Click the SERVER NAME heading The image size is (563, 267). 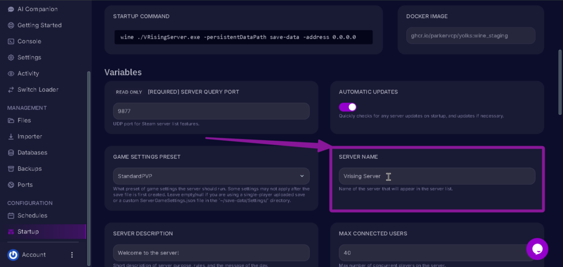point(358,157)
